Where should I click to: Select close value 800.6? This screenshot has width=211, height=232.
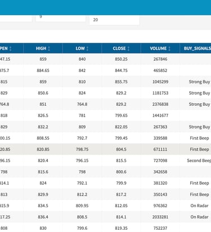(121, 172)
